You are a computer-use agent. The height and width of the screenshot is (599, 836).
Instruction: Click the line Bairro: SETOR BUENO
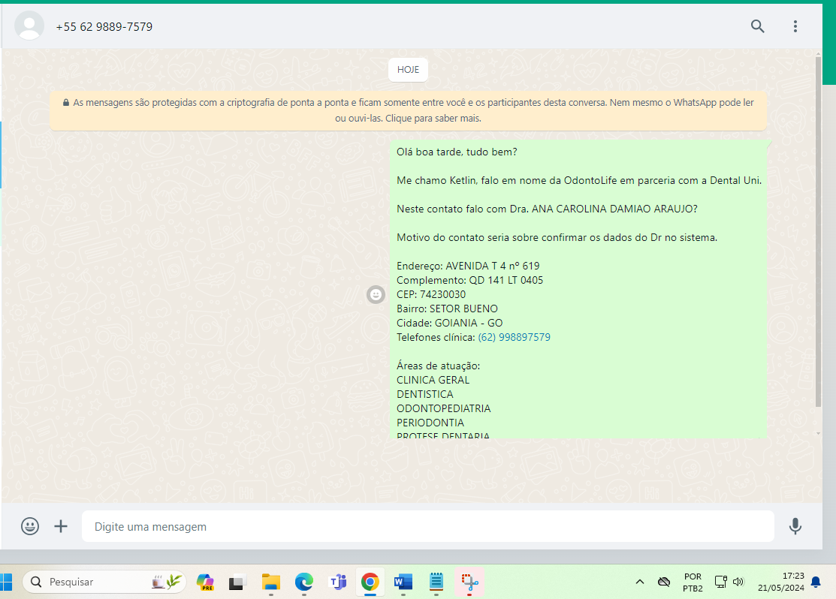pos(448,309)
